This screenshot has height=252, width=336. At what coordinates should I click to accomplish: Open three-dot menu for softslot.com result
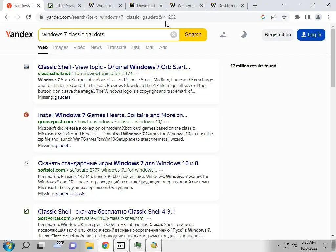161,170
